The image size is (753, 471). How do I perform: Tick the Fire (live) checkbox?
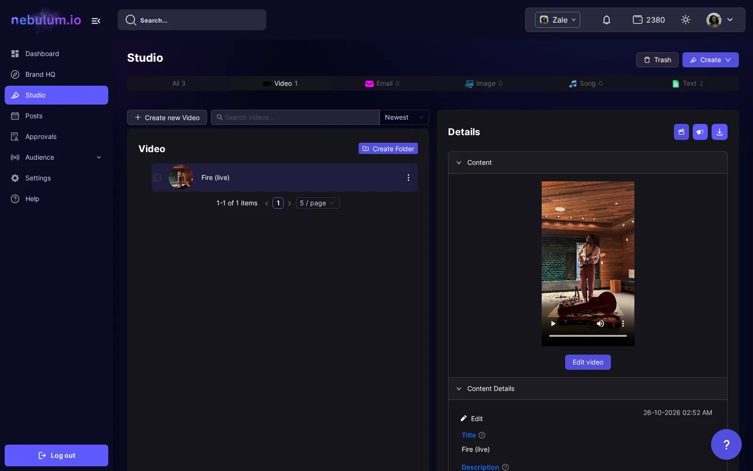pos(157,178)
